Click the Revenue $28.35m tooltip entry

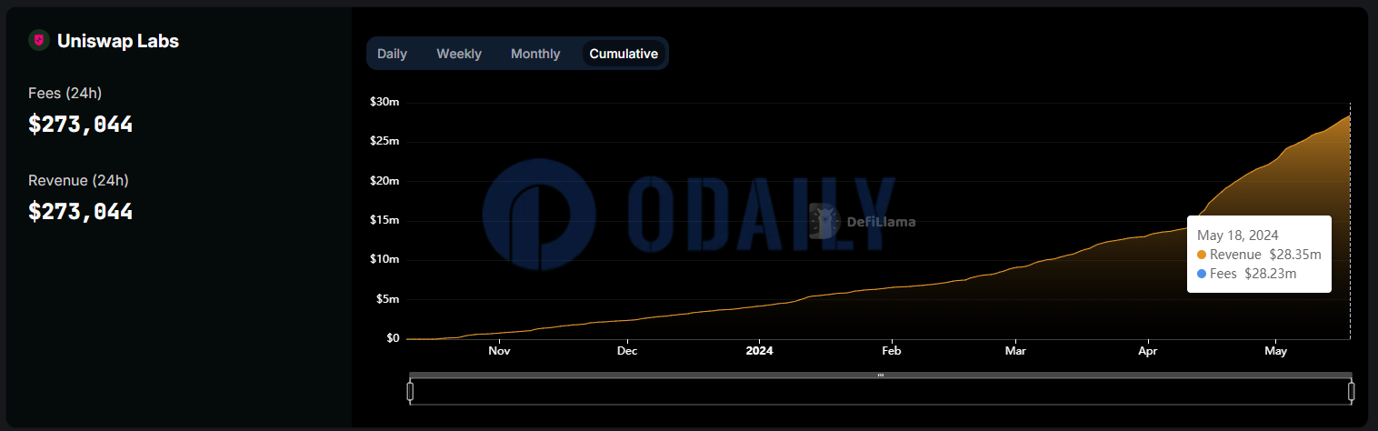1259,255
